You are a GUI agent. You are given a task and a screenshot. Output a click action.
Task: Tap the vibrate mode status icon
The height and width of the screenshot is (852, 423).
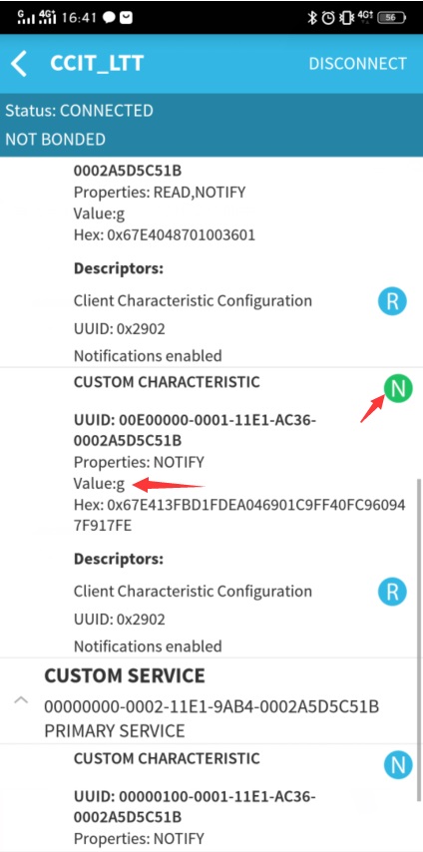(x=346, y=18)
